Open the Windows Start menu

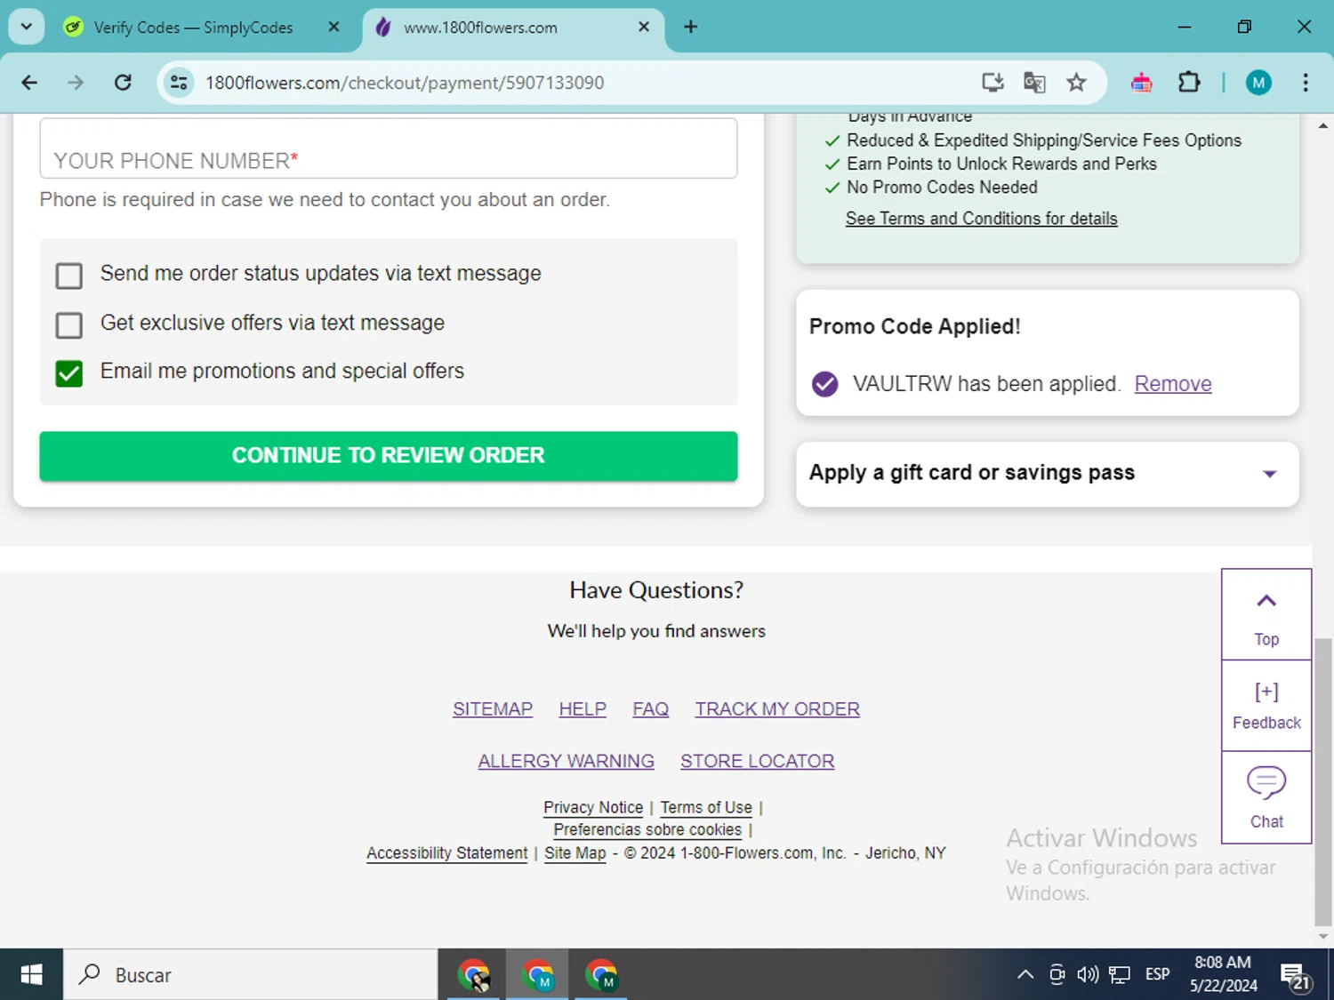[x=31, y=975]
